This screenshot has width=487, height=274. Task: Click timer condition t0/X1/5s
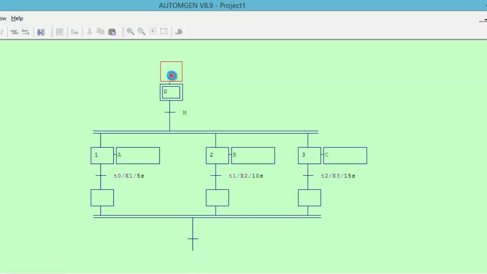click(129, 176)
